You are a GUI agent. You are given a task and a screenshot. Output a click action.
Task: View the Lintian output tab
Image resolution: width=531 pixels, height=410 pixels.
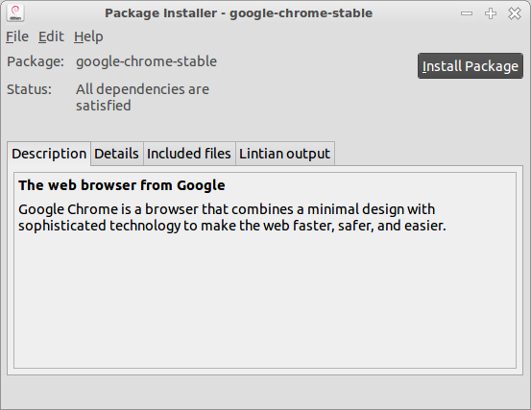(284, 154)
